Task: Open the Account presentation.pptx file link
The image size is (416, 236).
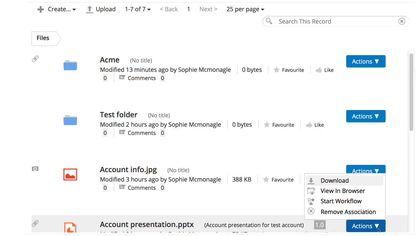Action: (x=147, y=225)
